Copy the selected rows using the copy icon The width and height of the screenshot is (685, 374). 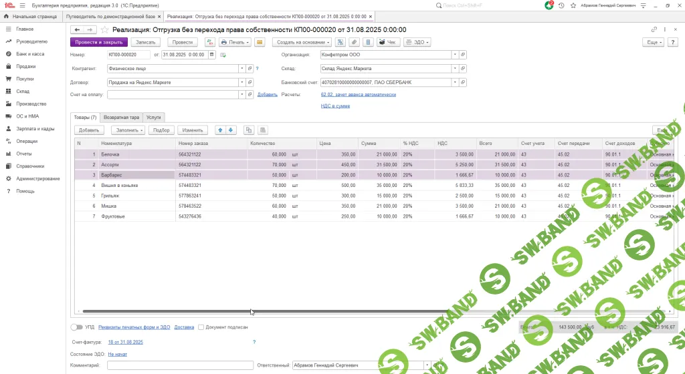pos(249,130)
